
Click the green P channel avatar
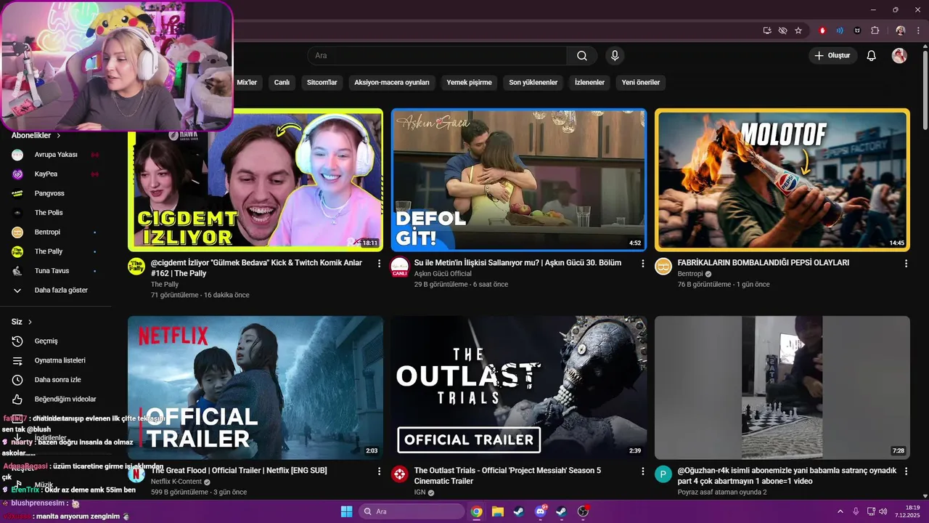pos(663,474)
